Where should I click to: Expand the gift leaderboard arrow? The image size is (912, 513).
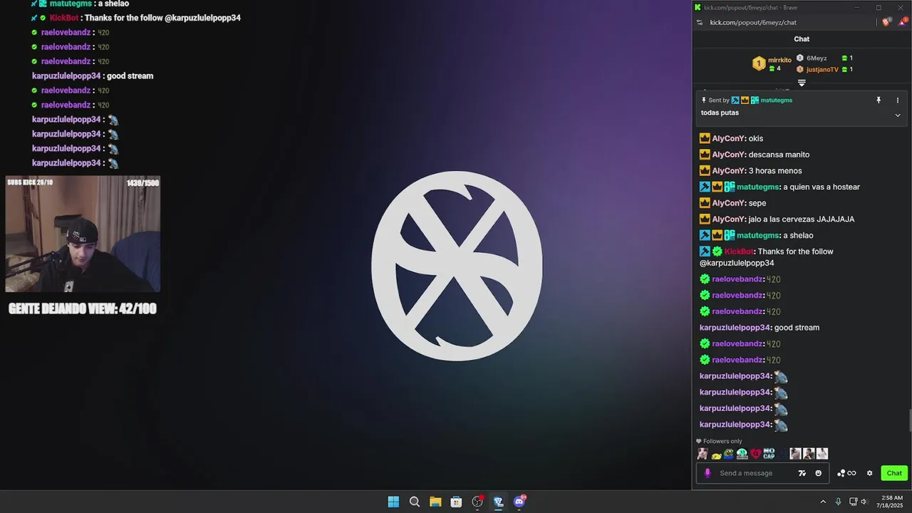802,83
